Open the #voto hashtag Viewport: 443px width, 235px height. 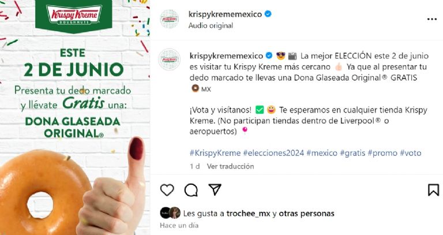(410, 153)
